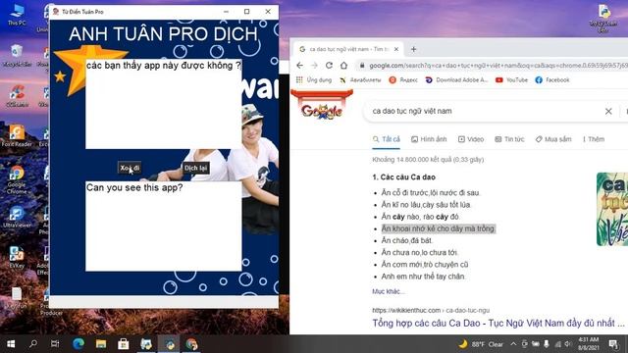The width and height of the screenshot is (628, 353).
Task: Click the ca dao thumbnail image
Action: click(x=612, y=209)
